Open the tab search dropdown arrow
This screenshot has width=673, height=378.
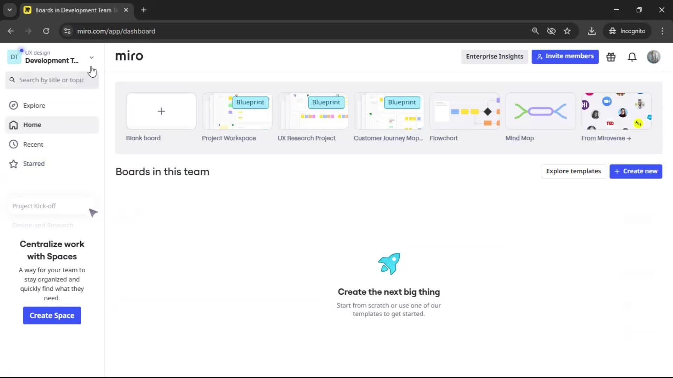click(9, 10)
